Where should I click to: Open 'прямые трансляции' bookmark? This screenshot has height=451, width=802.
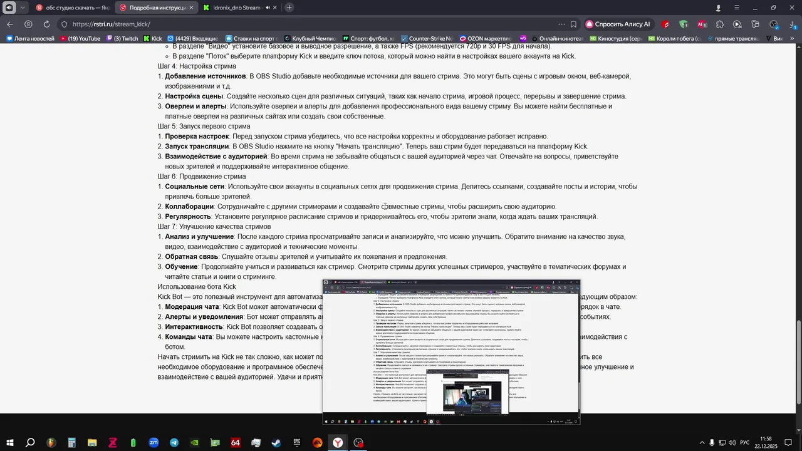coord(733,39)
